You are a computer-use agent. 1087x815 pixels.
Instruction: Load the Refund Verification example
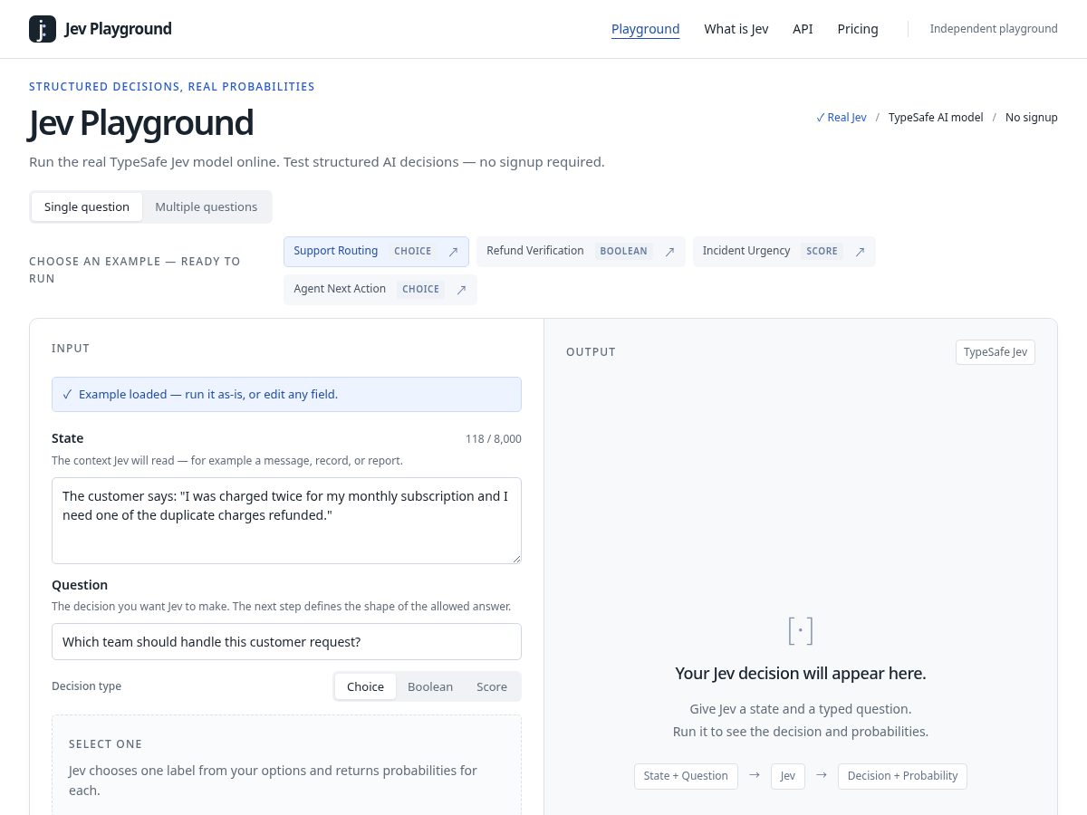pos(581,252)
